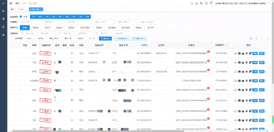Click the camera icon in row CT1450850
Image resolution: width=274 pixels, height=132 pixels.
[243, 71]
